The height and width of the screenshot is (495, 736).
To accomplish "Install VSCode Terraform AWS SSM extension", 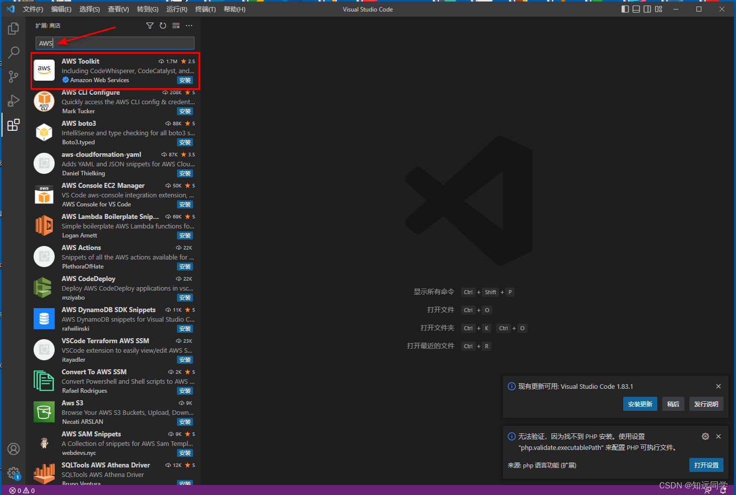I will (185, 360).
